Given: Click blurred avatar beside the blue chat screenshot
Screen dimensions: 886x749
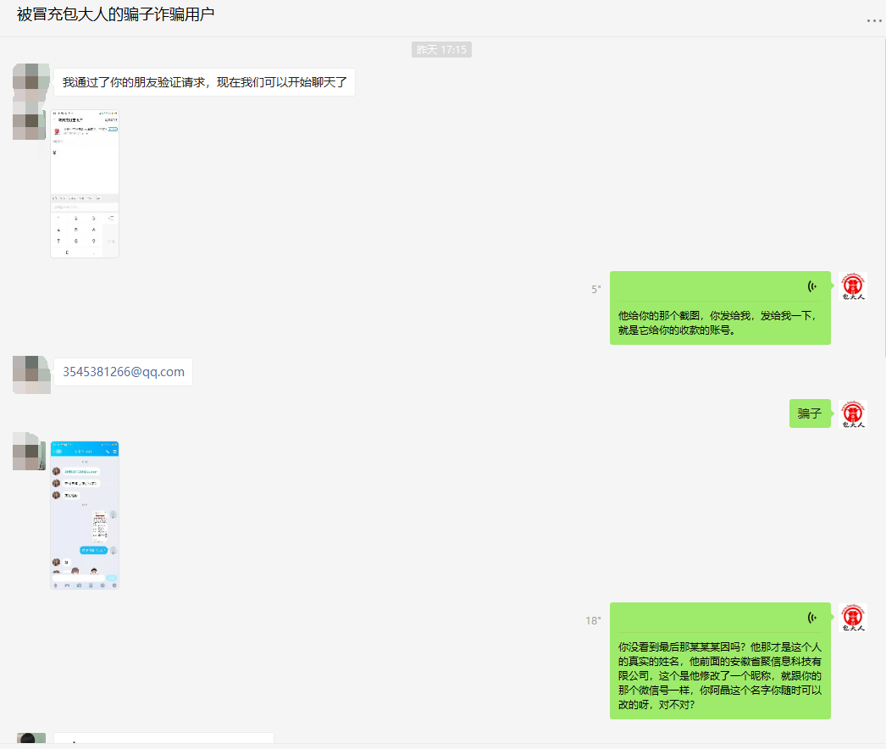Looking at the screenshot, I should pos(30,451).
